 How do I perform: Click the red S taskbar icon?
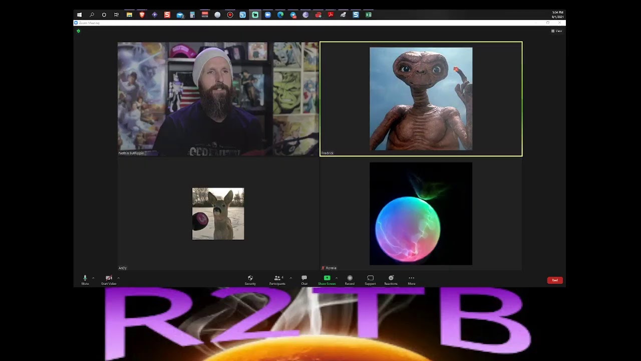(167, 15)
